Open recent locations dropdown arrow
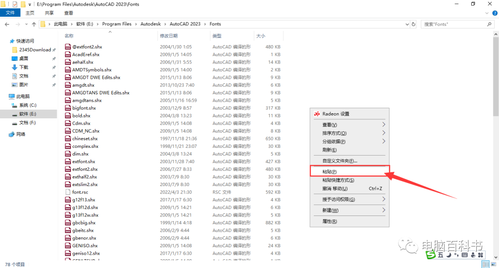This screenshot has height=268, width=499. pos(26,24)
